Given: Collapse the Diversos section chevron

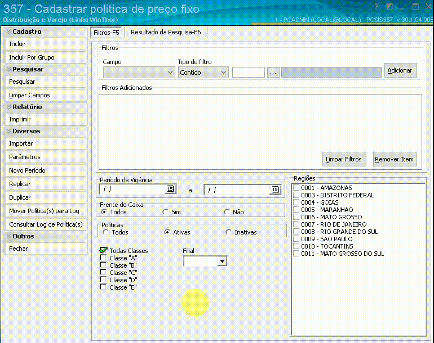Looking at the screenshot, I should (8, 131).
